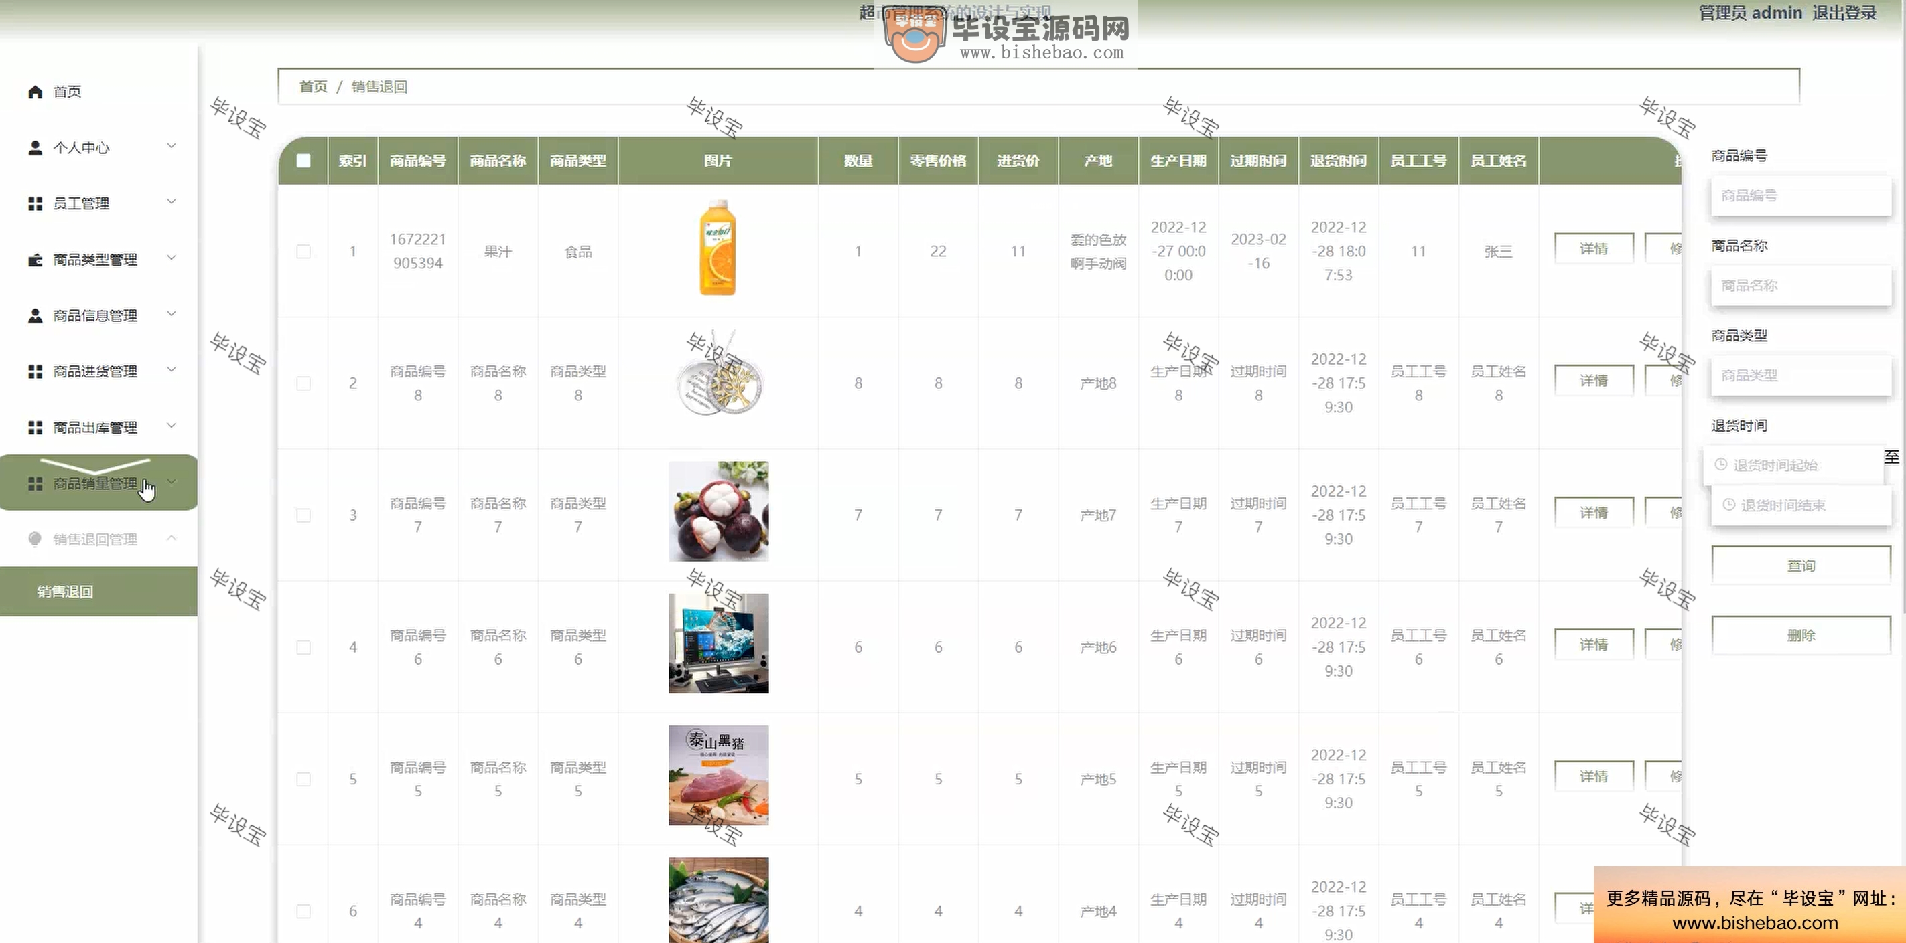The height and width of the screenshot is (943, 1906).
Task: Click the 首页 breadcrumb link
Action: click(313, 87)
